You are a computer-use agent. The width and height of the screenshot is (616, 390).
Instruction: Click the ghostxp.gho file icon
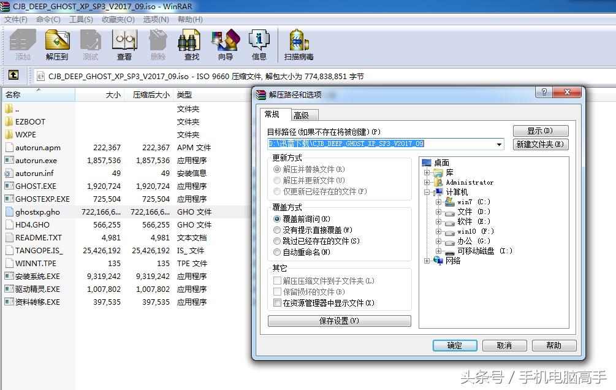coord(9,212)
